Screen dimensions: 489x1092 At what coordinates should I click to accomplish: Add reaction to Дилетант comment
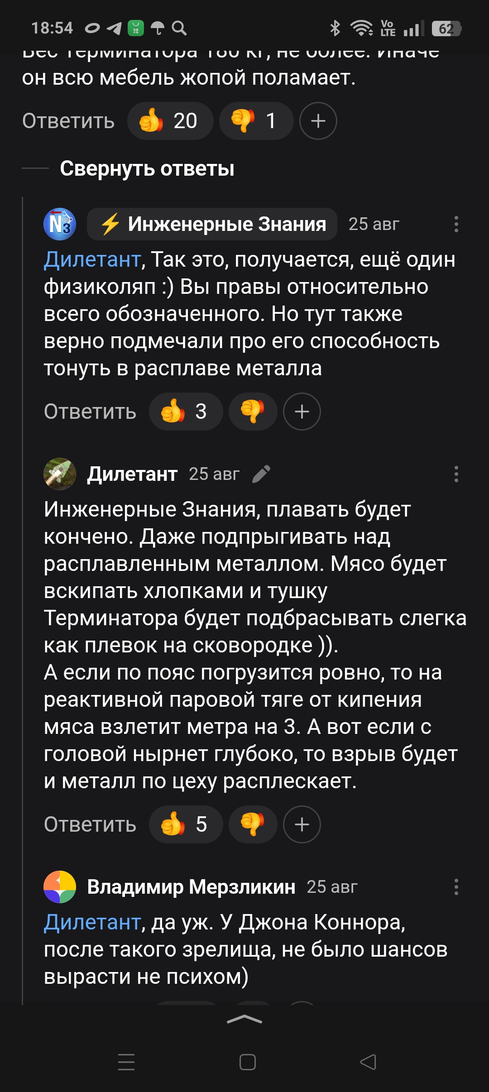[x=302, y=824]
